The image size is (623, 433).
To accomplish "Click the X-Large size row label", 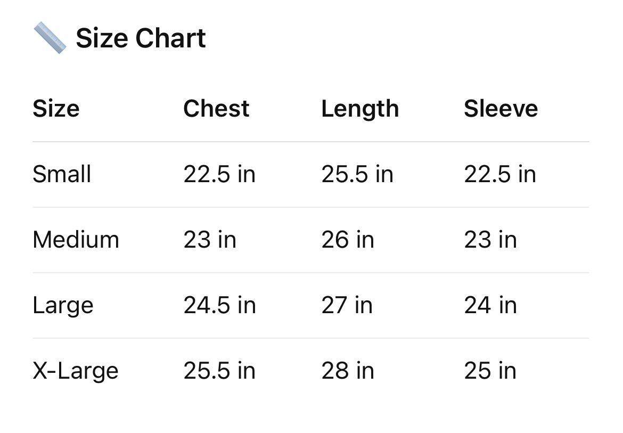I will (76, 371).
